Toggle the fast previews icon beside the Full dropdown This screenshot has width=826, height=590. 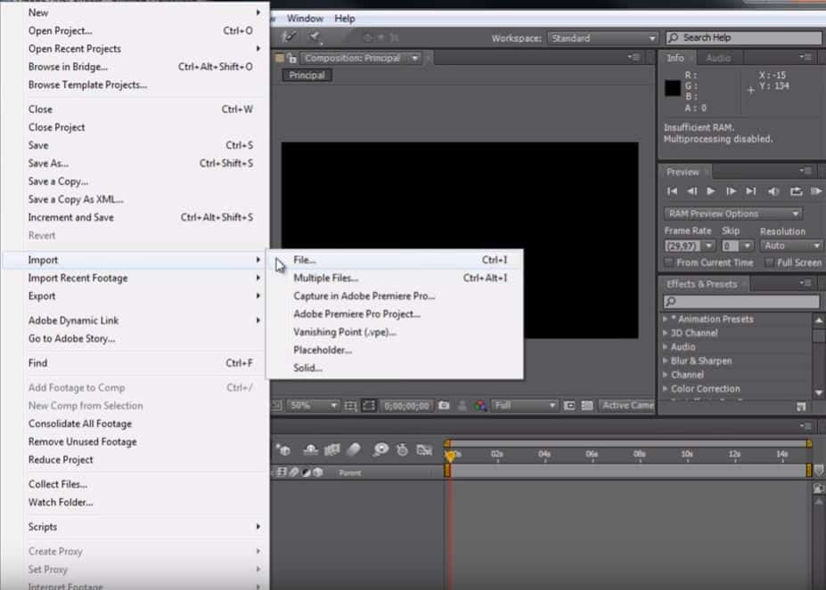pyautogui.click(x=569, y=406)
